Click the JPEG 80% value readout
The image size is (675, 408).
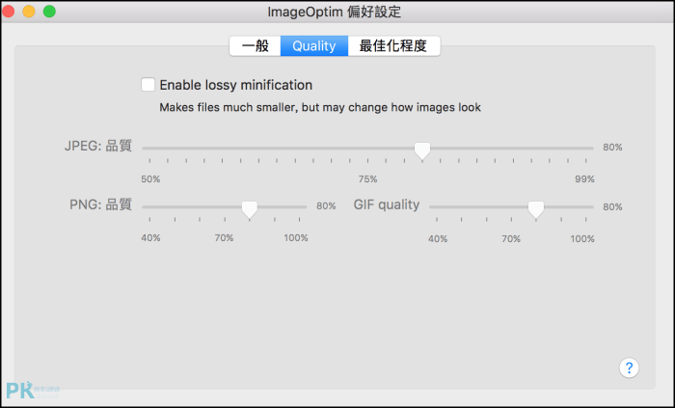(612, 148)
